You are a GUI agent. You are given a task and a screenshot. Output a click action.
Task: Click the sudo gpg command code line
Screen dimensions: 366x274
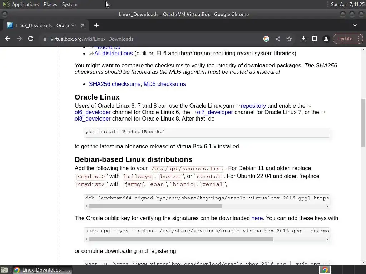tap(207, 231)
